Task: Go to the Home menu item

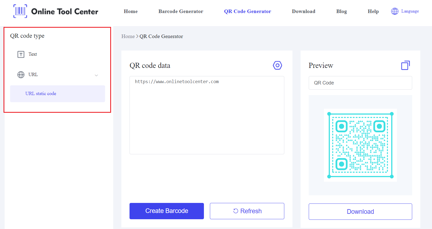Action: (x=131, y=11)
